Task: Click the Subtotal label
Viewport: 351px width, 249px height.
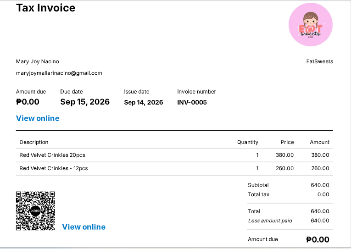Action: click(258, 185)
